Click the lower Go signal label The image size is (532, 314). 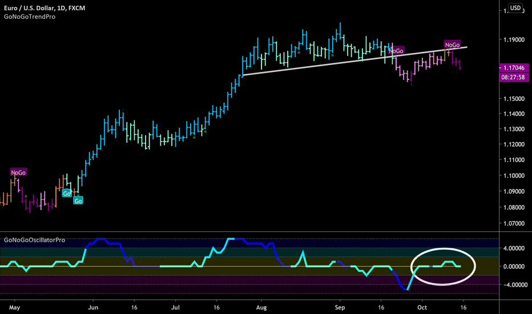(78, 201)
